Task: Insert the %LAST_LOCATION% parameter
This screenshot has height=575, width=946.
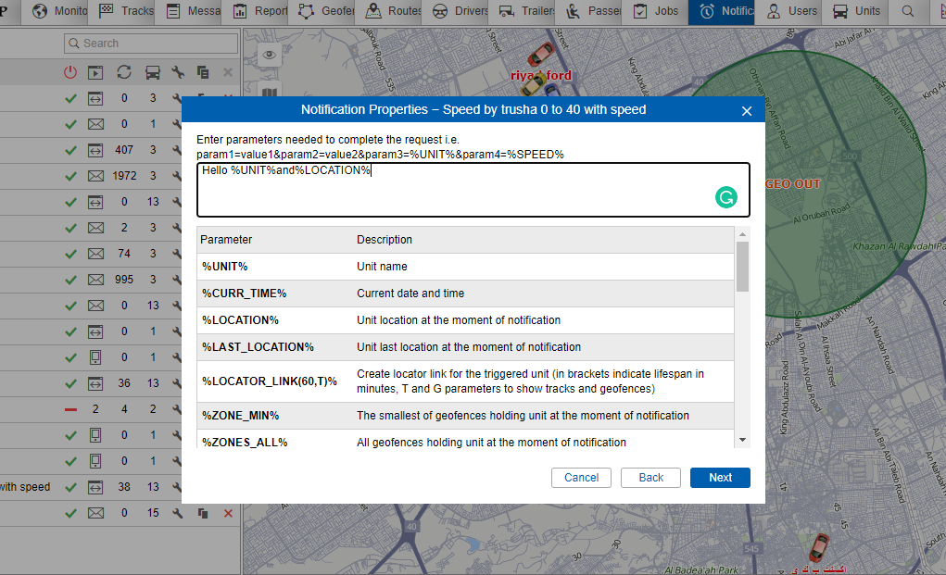Action: pyautogui.click(x=258, y=347)
